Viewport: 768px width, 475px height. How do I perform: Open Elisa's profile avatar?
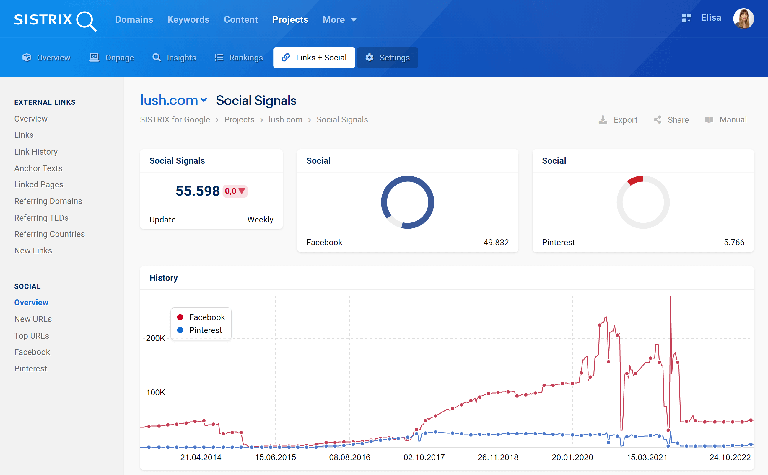click(x=743, y=19)
